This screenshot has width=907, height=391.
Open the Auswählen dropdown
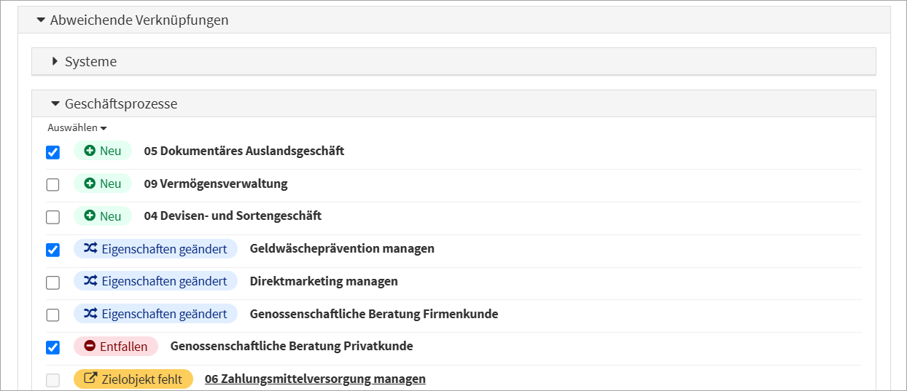pyautogui.click(x=77, y=128)
